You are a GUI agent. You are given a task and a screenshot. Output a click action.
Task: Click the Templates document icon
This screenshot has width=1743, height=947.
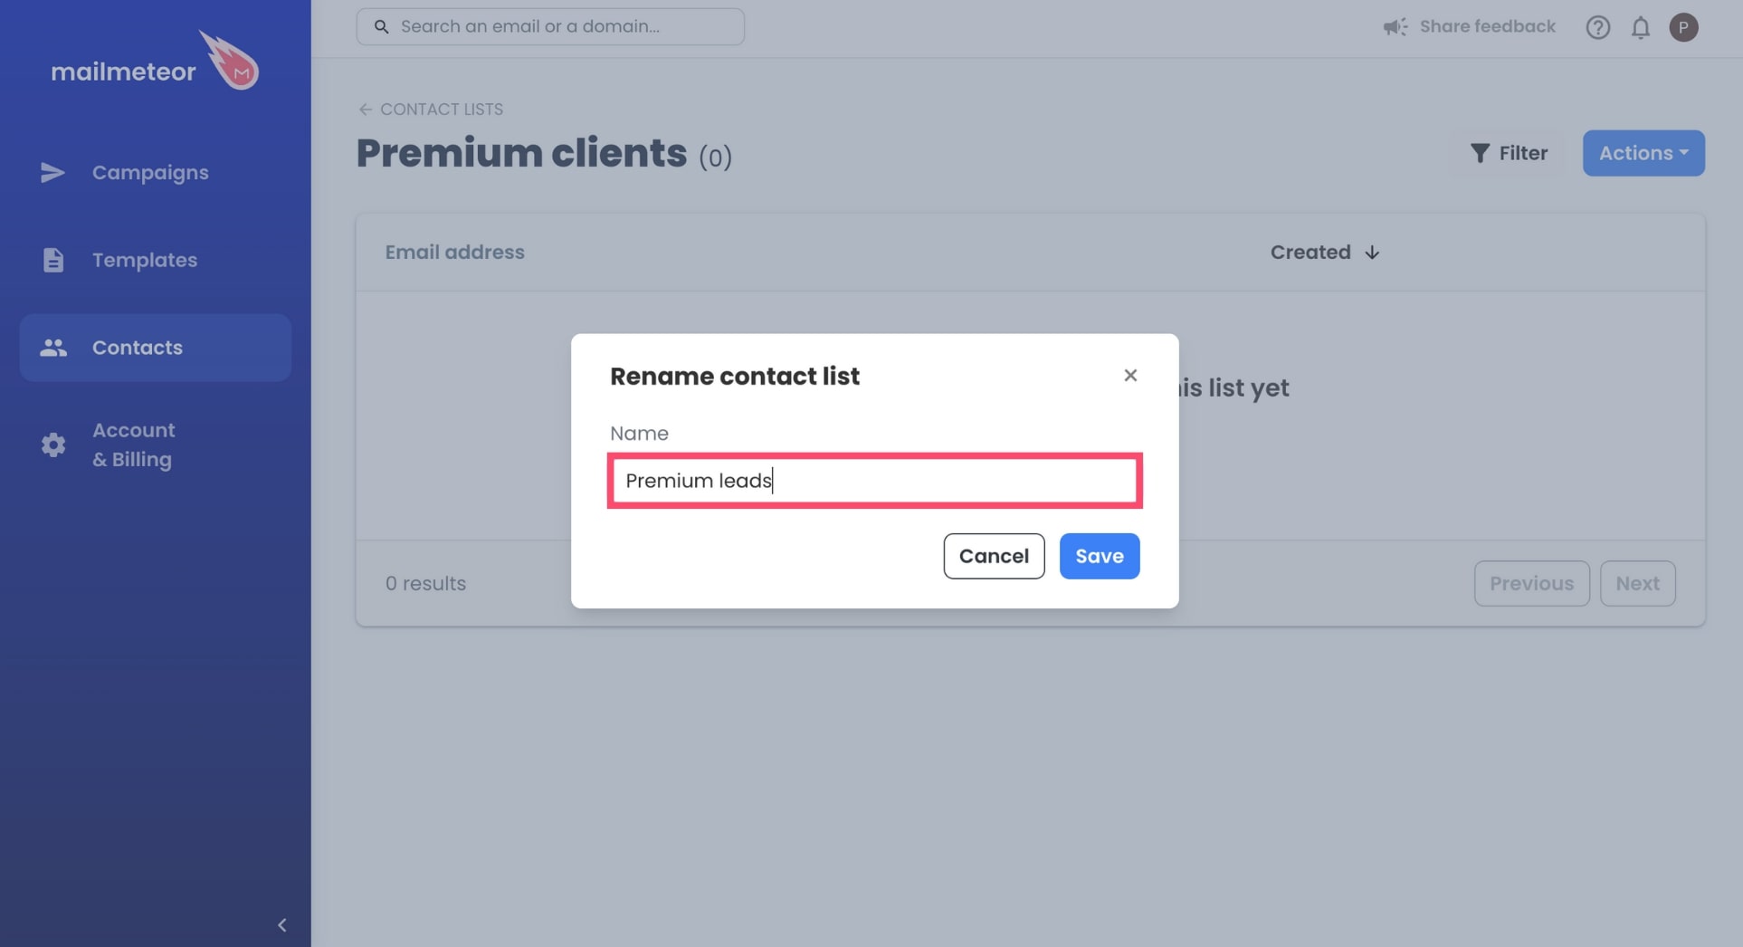click(52, 260)
